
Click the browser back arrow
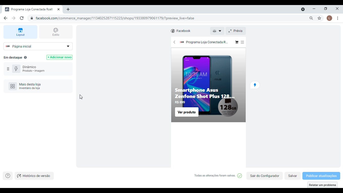(x=6, y=18)
